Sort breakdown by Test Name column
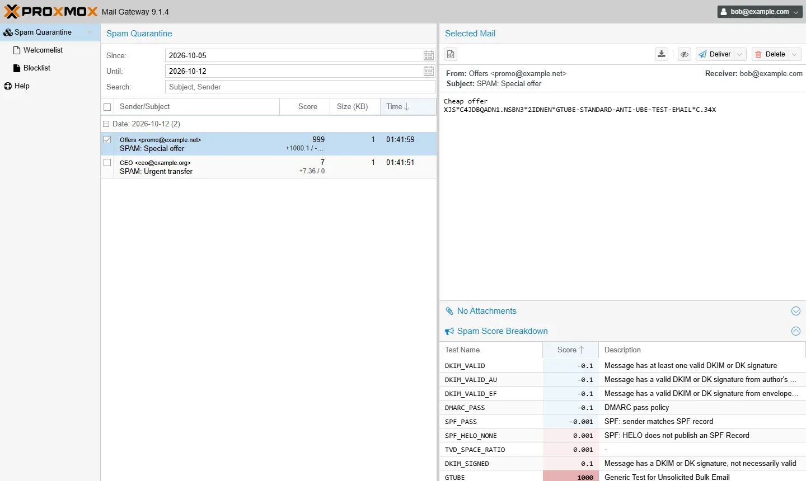Image resolution: width=806 pixels, height=481 pixels. 491,350
